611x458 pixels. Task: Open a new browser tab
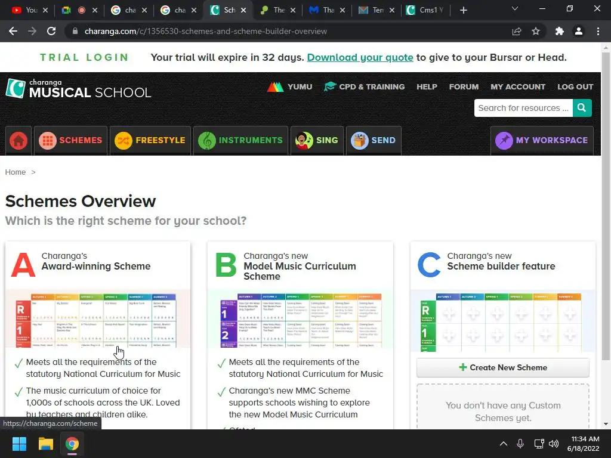(463, 10)
